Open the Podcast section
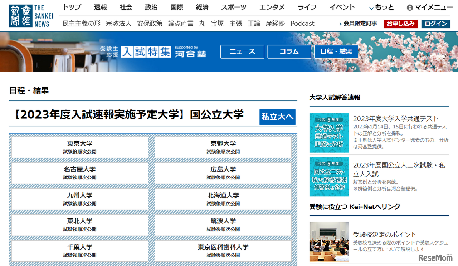This screenshot has width=458, height=266. point(302,23)
